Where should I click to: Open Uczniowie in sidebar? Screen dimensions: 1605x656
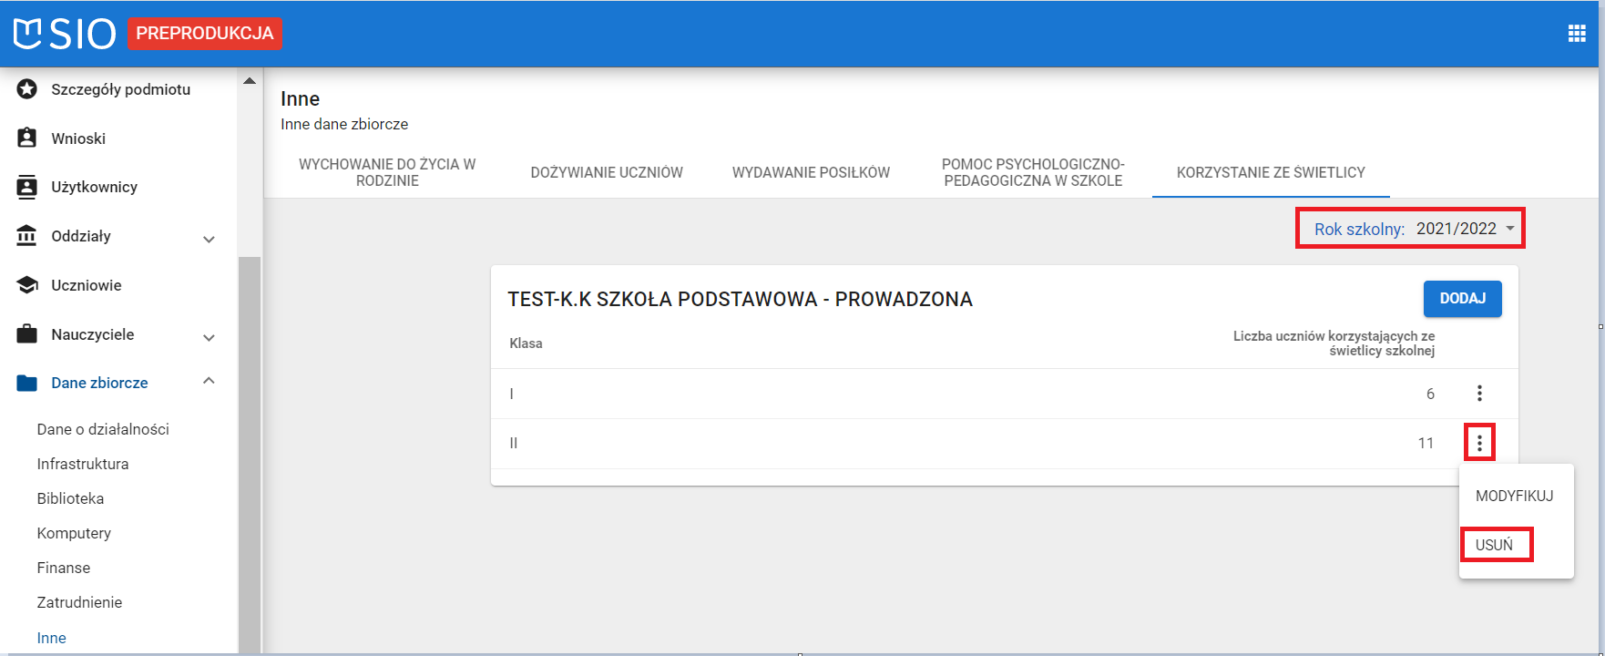click(x=86, y=285)
